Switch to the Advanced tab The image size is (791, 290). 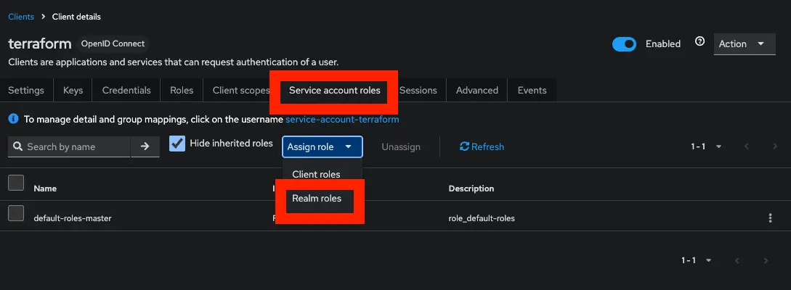477,90
